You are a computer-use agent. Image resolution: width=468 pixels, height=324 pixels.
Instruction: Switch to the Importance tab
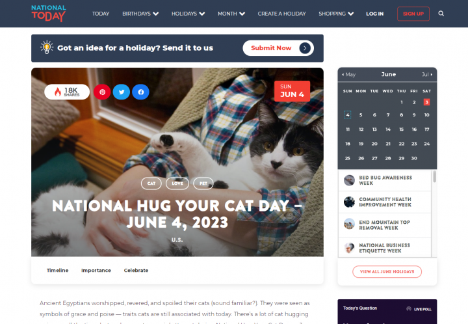click(x=96, y=270)
